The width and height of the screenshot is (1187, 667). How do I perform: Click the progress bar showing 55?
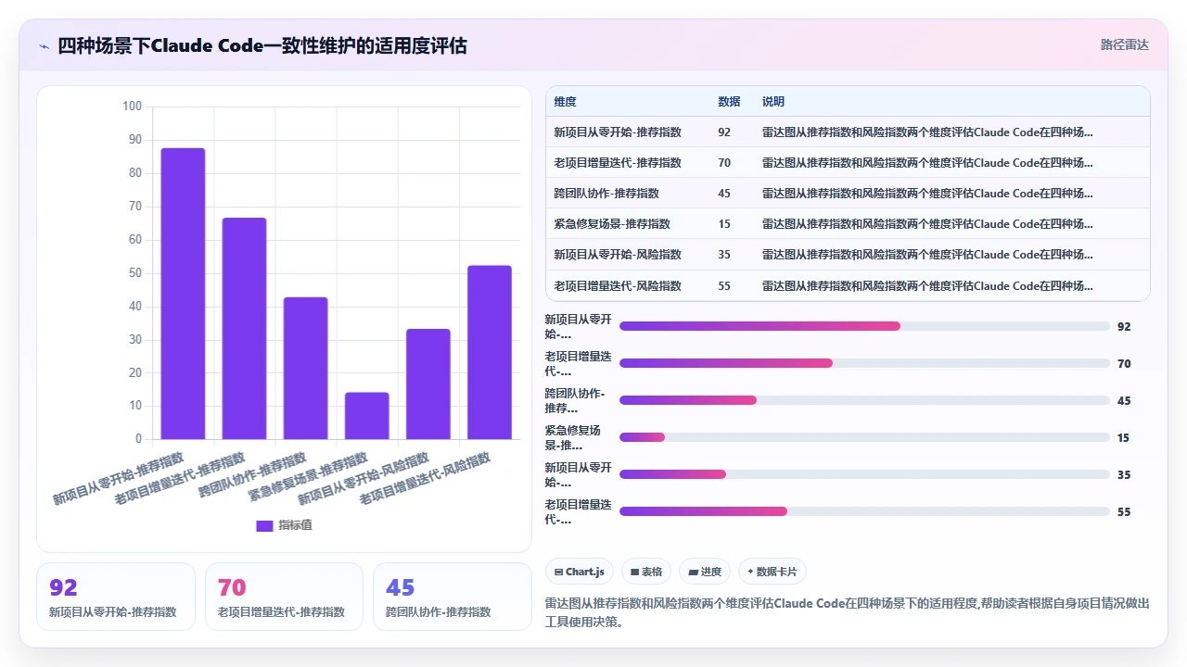864,511
